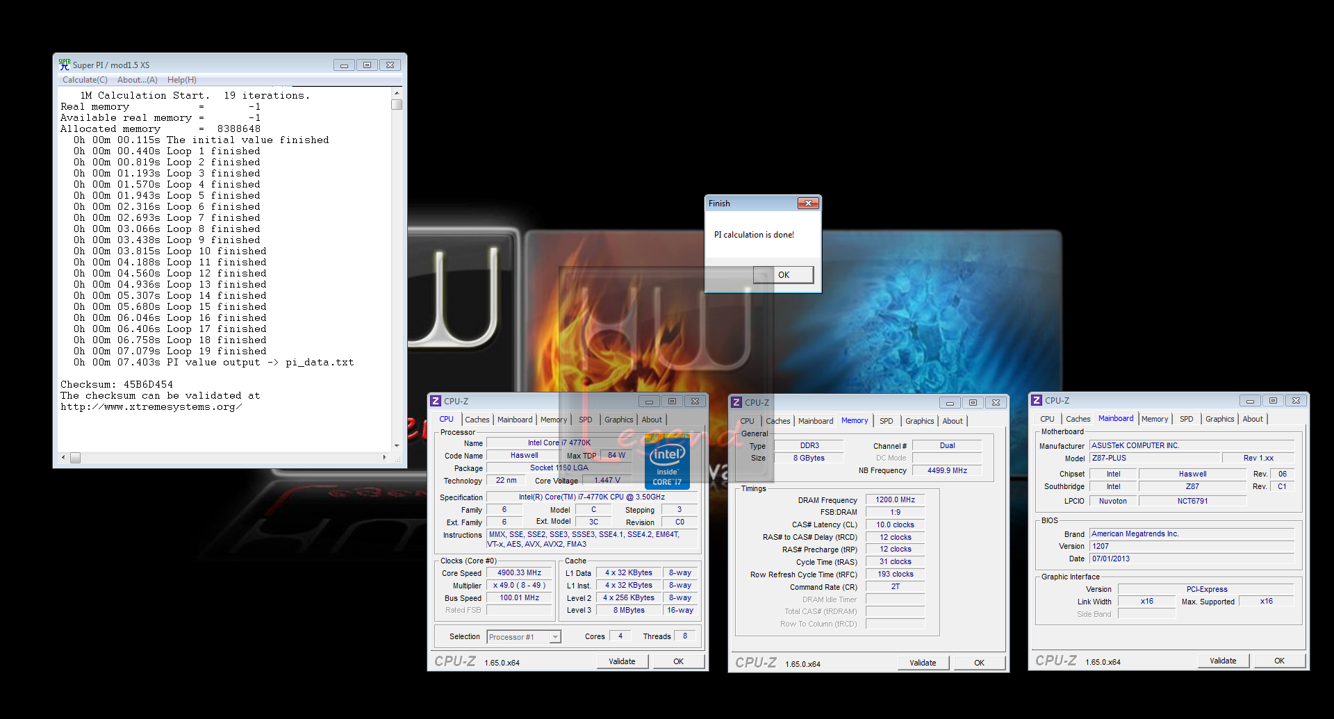Screen dimensions: 1334x719
Task: Open About tab in mainboard CPU-Z window
Action: pyautogui.click(x=1253, y=419)
